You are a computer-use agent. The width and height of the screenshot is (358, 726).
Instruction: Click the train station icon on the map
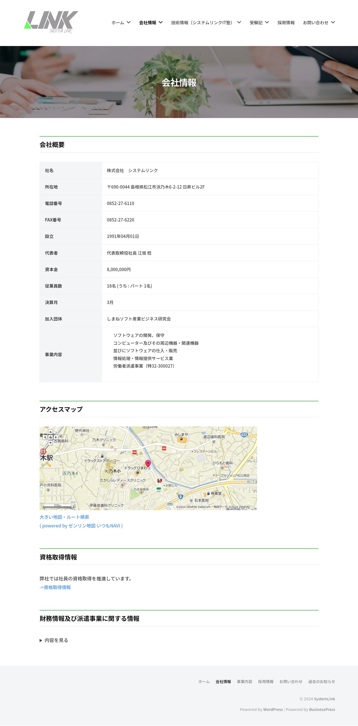43,451
